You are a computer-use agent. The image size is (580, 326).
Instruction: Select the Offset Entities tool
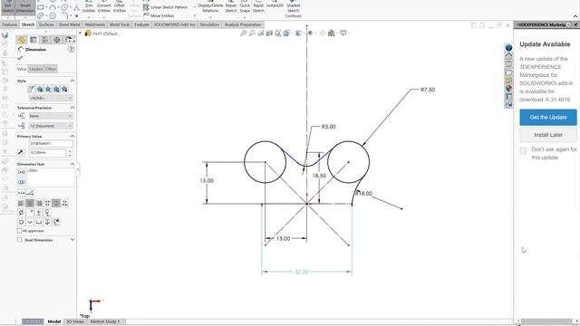119,7
